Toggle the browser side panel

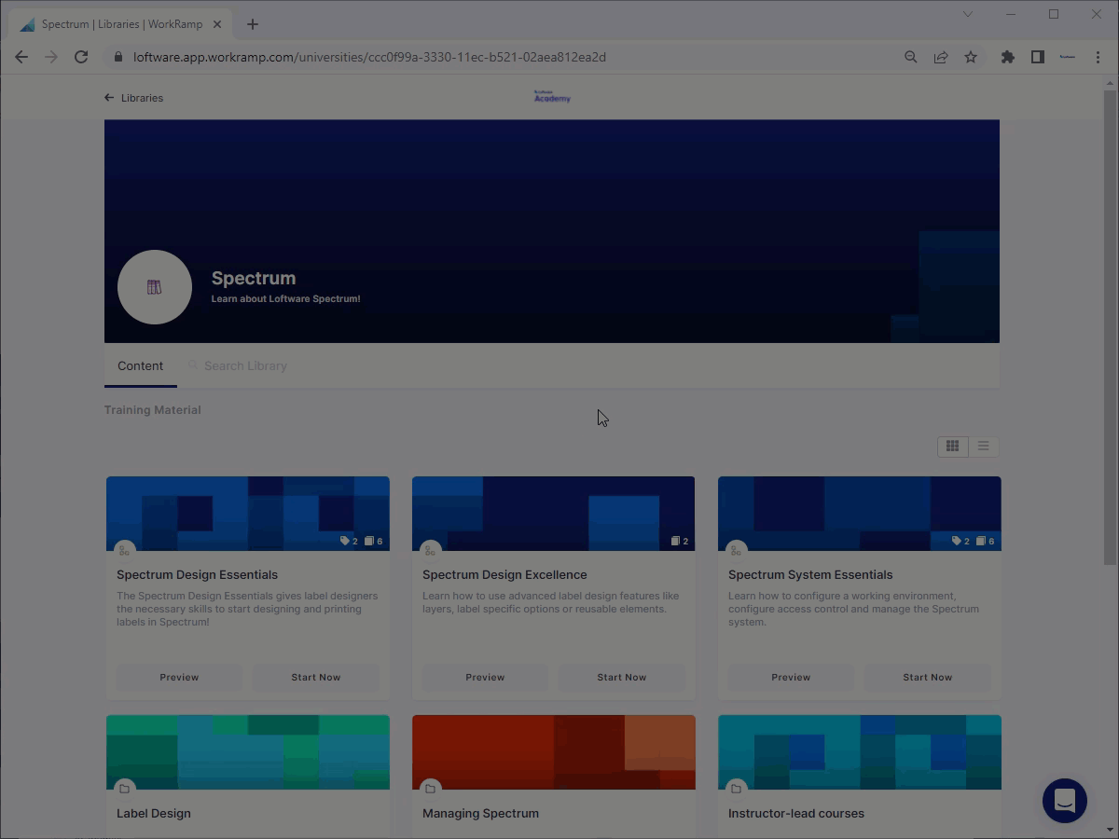point(1038,57)
